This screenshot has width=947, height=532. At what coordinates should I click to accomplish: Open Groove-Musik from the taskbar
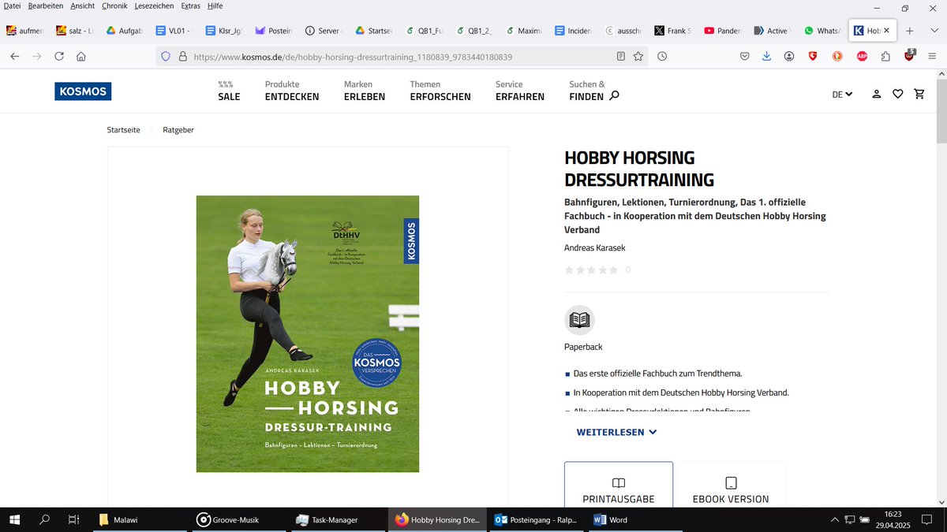(x=240, y=520)
